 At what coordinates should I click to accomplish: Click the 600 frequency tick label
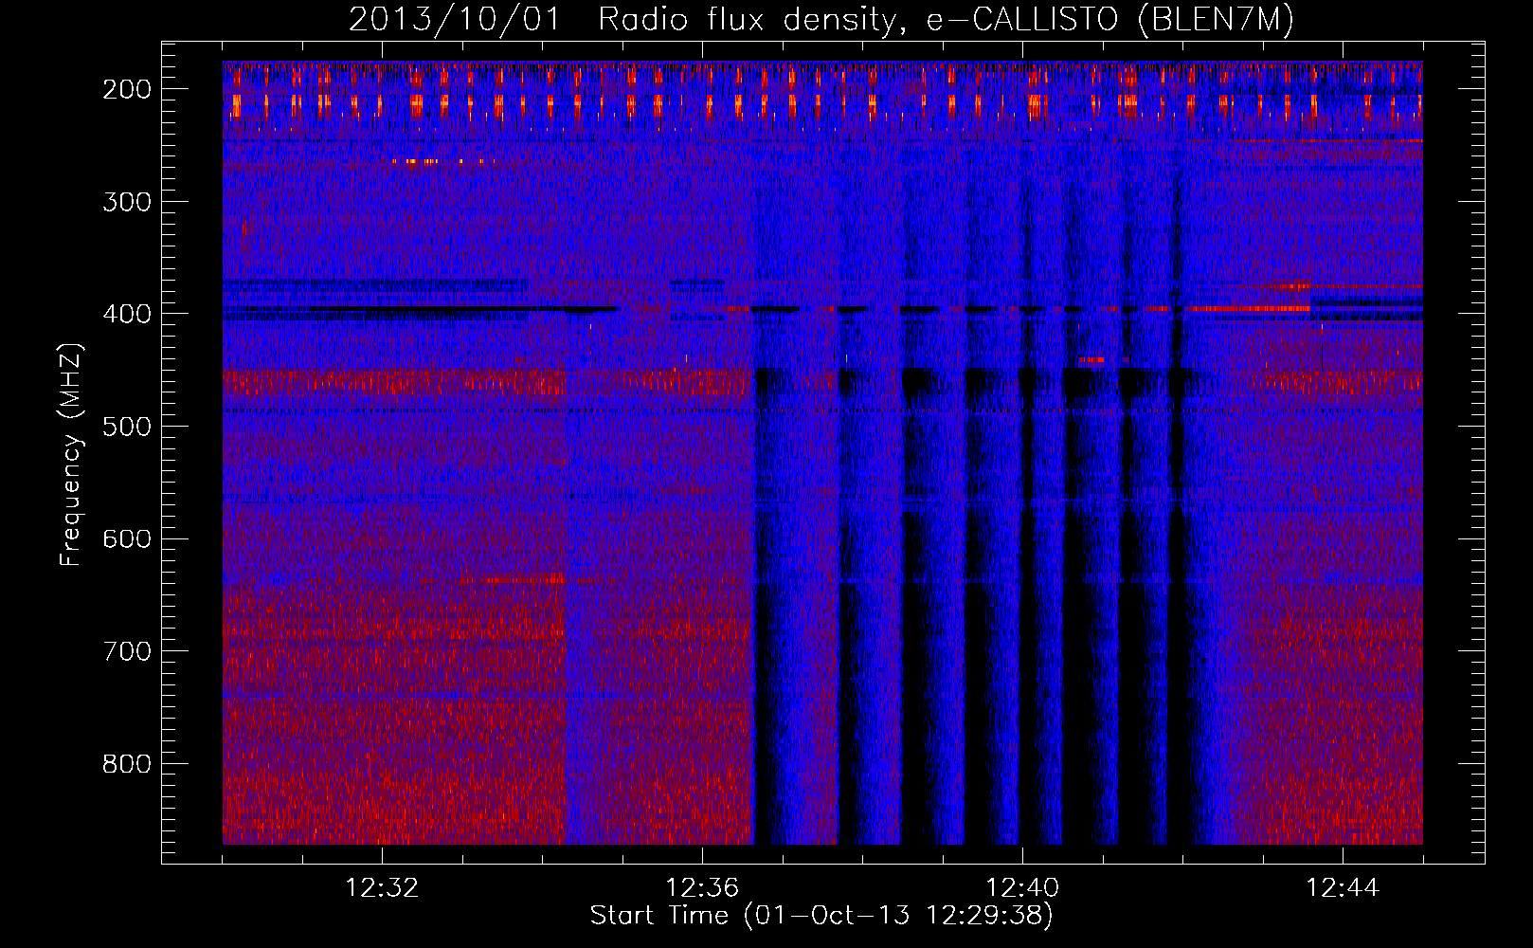click(127, 538)
